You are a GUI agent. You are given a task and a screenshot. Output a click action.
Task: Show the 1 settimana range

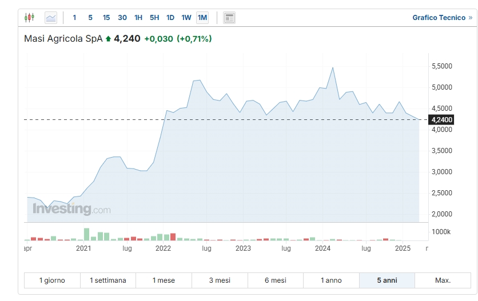click(x=108, y=280)
